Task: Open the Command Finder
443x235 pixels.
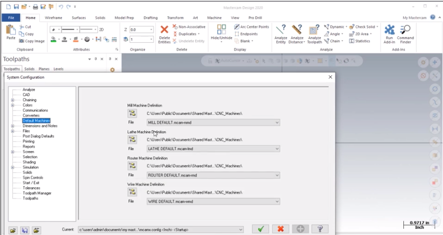Action: click(x=405, y=34)
